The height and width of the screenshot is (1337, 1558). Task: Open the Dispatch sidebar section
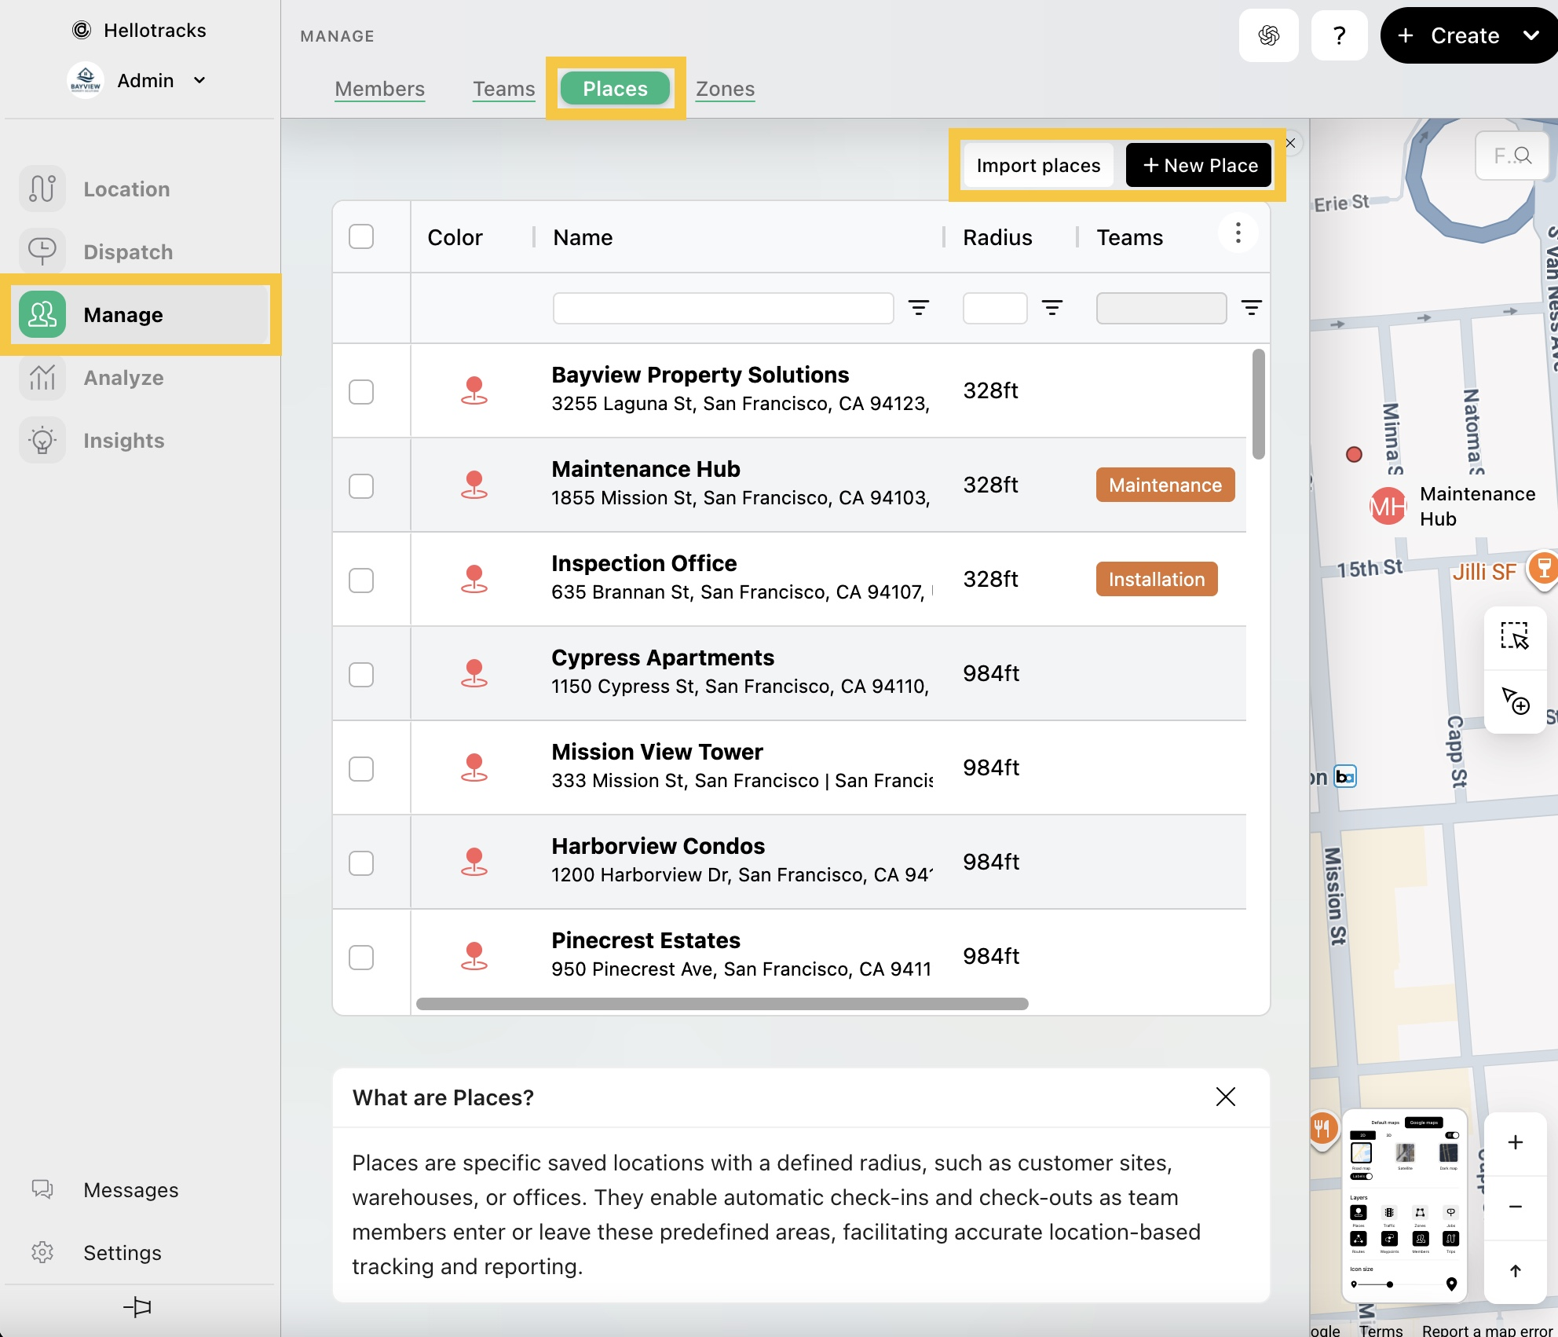coord(127,252)
